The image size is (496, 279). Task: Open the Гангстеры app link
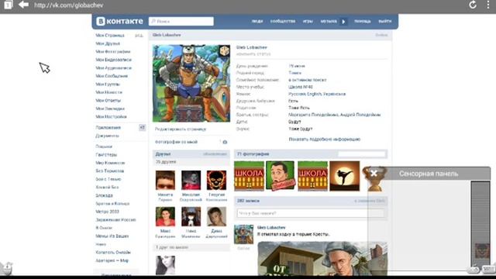[x=106, y=155]
